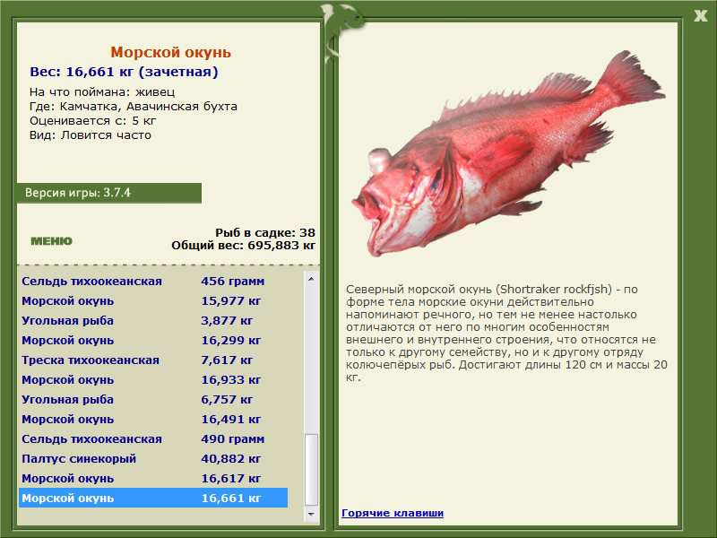
Task: Select Сельдь тихоокеанская 456 грамм row
Action: pyautogui.click(x=153, y=281)
